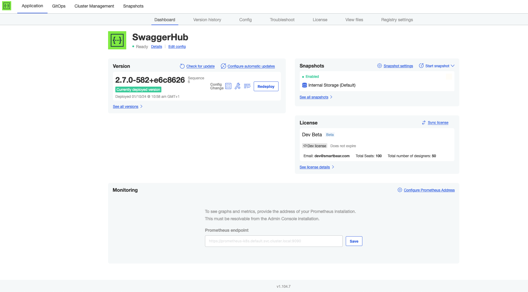Click the Sync license arrows icon

[424, 123]
